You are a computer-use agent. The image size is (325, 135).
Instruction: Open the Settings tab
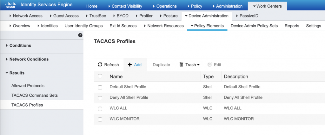pyautogui.click(x=313, y=26)
